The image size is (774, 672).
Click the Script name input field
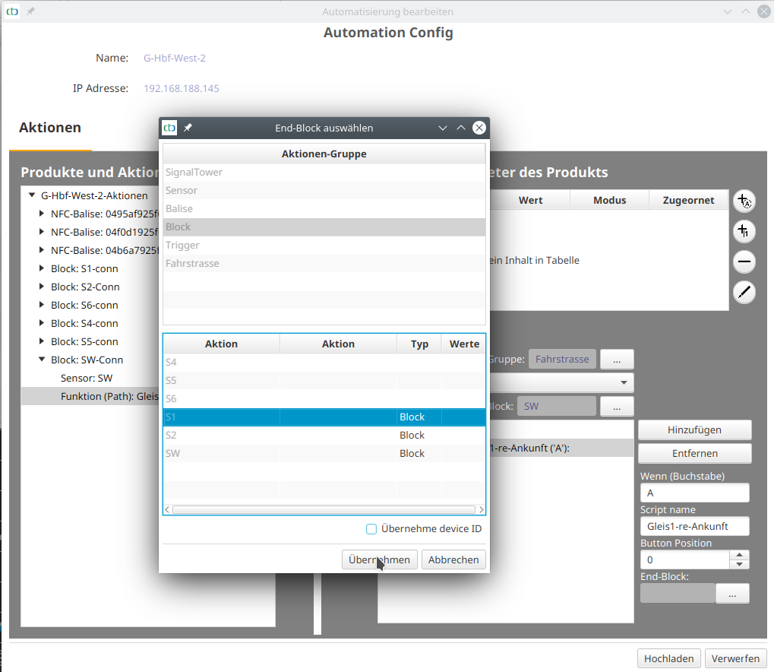(694, 526)
